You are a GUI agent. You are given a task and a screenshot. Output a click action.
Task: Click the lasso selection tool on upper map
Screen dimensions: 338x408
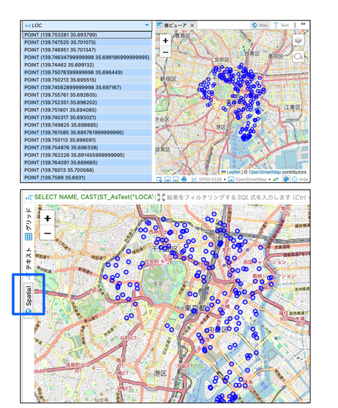coord(298,56)
